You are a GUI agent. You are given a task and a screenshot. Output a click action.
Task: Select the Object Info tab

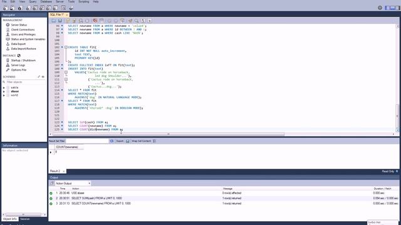coord(10,219)
